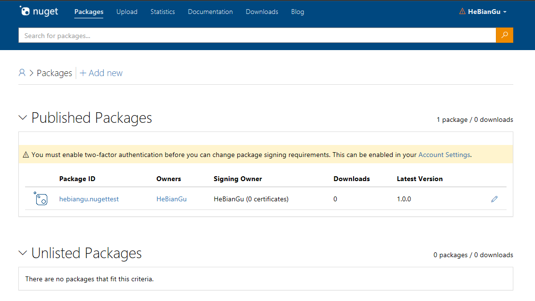Screen dimensions: 535x301
Task: Open the Statistics menu item
Action: (x=163, y=12)
